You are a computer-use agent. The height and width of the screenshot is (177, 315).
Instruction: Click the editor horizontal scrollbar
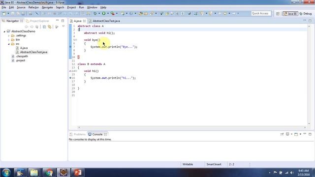click(192, 127)
